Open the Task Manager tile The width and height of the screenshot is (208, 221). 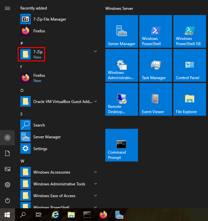click(156, 65)
